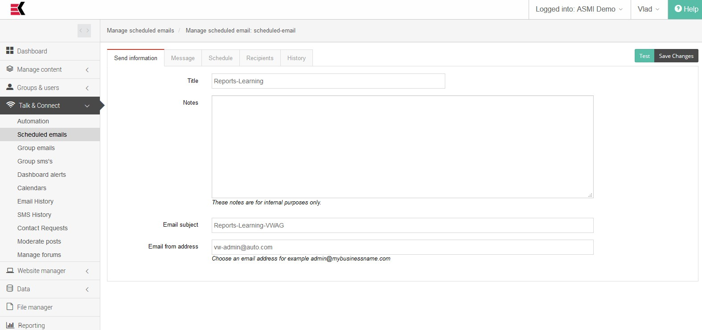Switch to the Schedule tab
Screen dimensions: 702x330
pyautogui.click(x=221, y=58)
